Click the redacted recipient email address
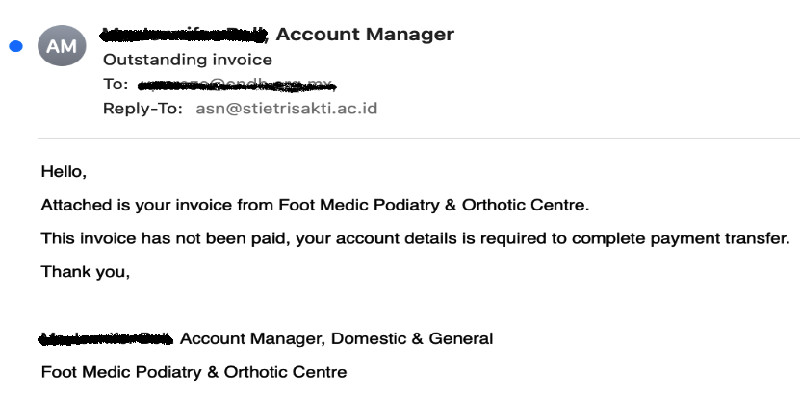 [237, 86]
